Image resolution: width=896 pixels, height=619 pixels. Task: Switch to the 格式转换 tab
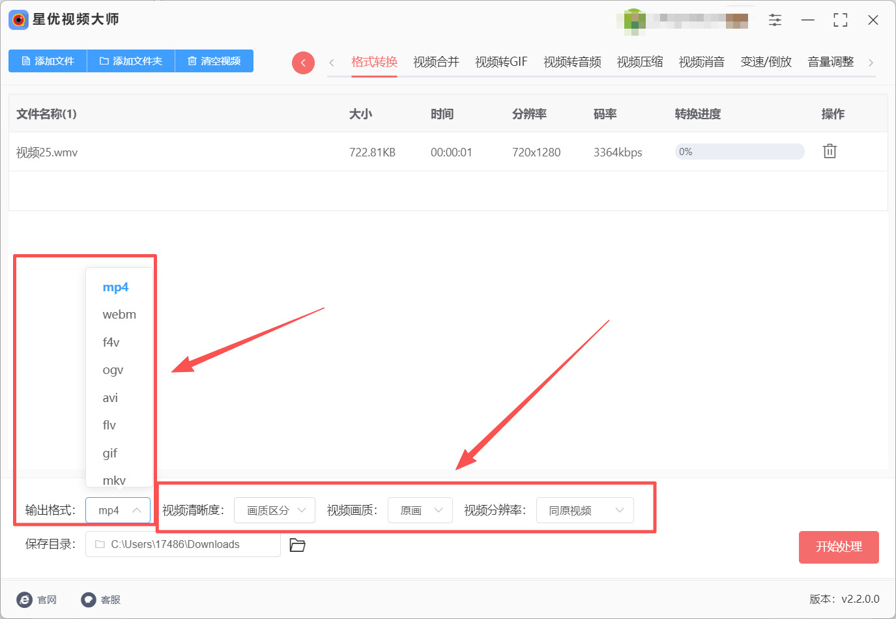pos(374,62)
